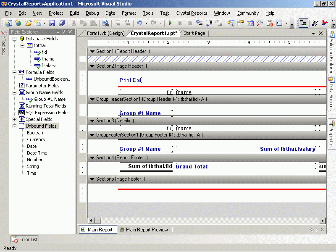The image size is (336, 252).
Task: Open the Error List panel
Action: [25, 239]
